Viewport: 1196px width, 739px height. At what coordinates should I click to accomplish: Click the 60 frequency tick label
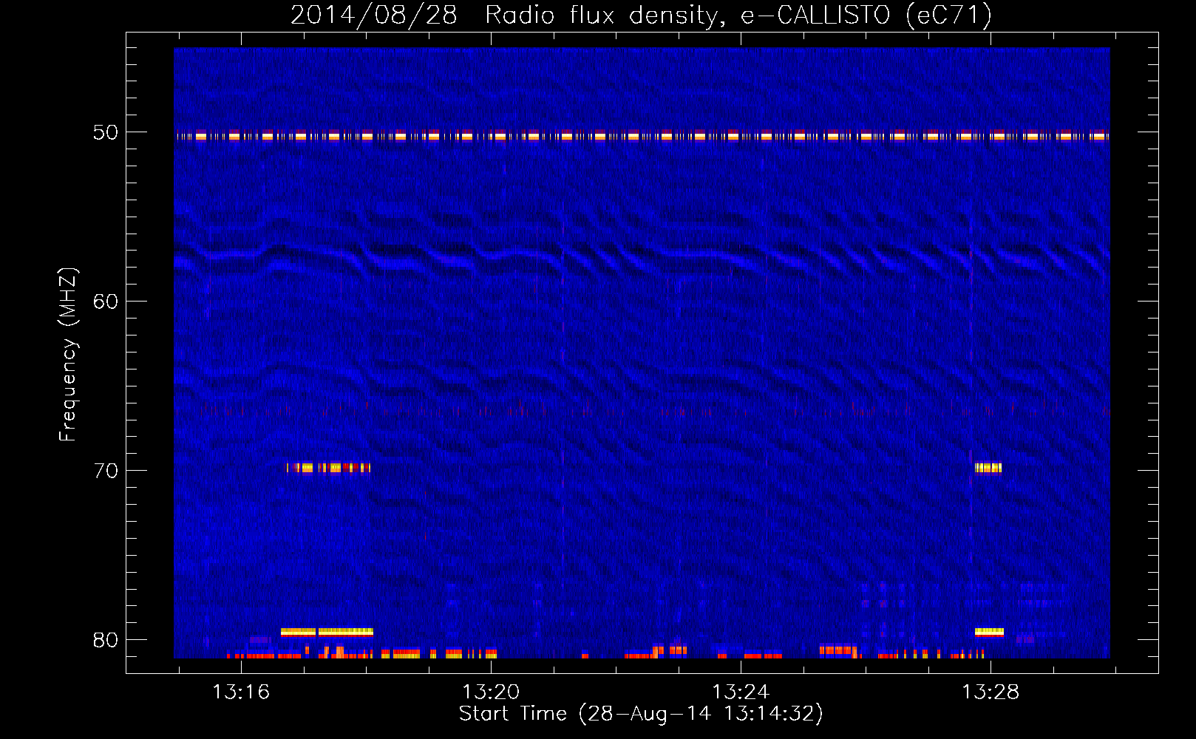105,302
